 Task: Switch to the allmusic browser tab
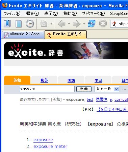click(x=23, y=34)
